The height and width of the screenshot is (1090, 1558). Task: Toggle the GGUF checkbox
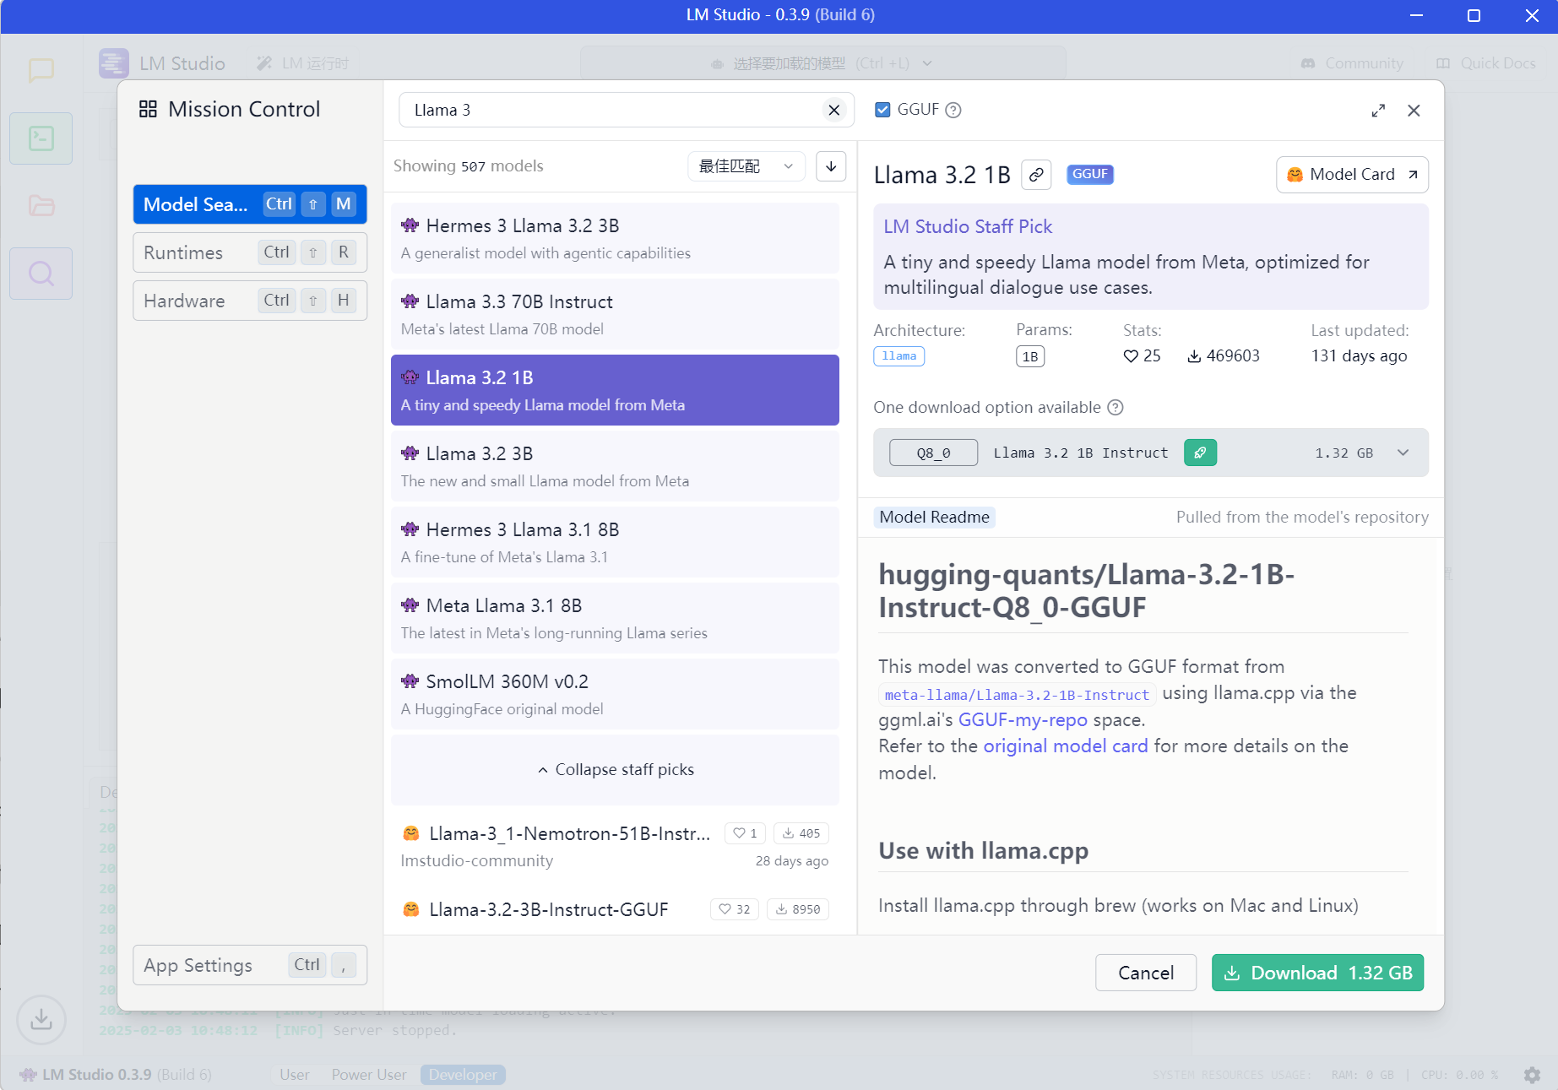pyautogui.click(x=882, y=110)
